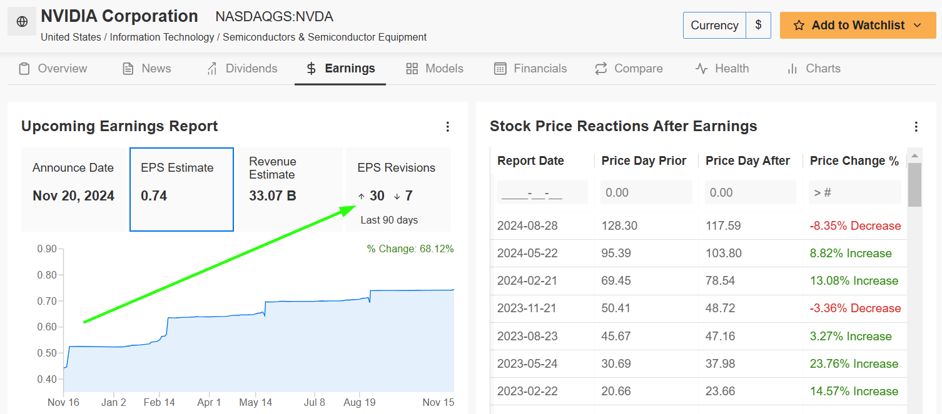Click the 2024-08-28 report date cell

[x=542, y=226]
